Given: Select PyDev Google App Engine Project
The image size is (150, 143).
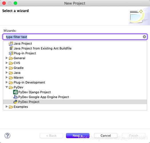Looking at the screenshot, I should (x=43, y=97).
